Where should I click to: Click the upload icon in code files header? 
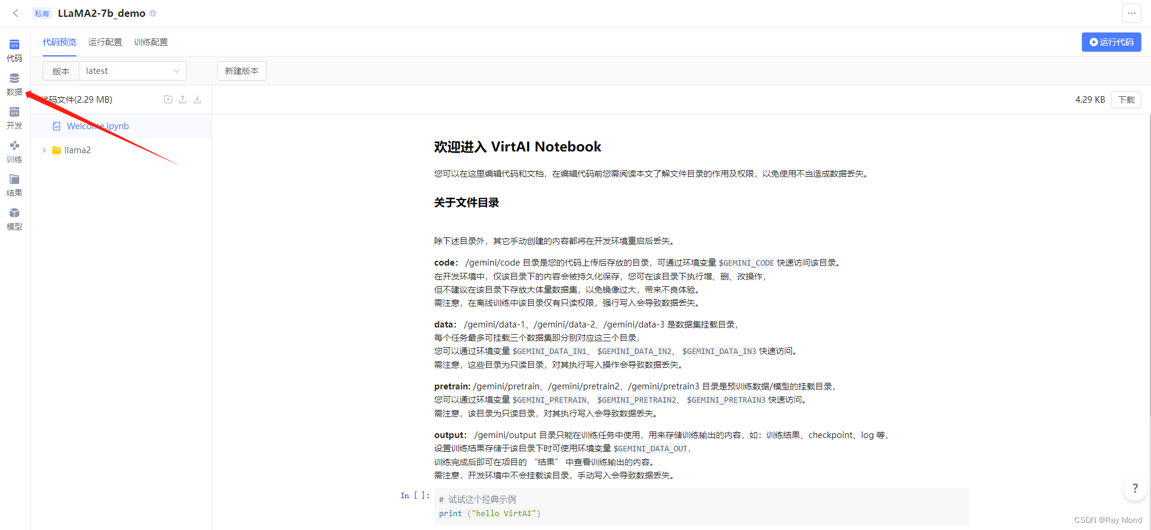(x=183, y=99)
